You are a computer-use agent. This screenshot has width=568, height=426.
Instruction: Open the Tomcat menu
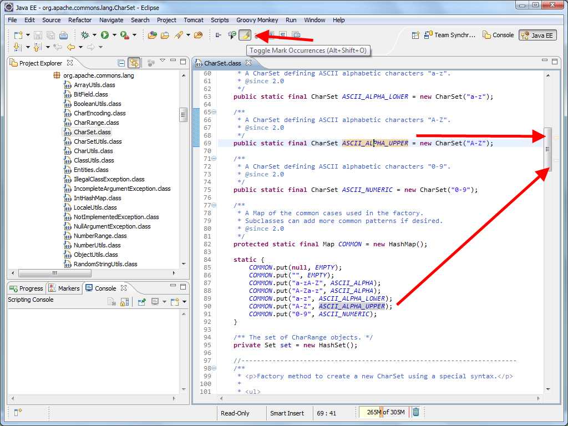194,20
